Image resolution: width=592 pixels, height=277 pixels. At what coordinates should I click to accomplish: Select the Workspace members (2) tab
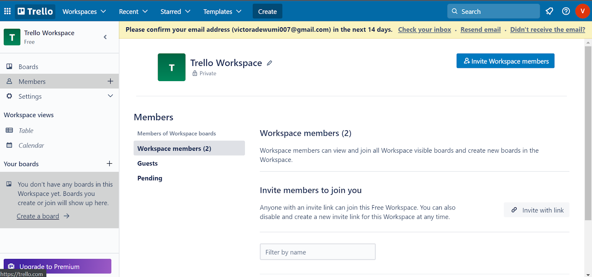click(189, 148)
